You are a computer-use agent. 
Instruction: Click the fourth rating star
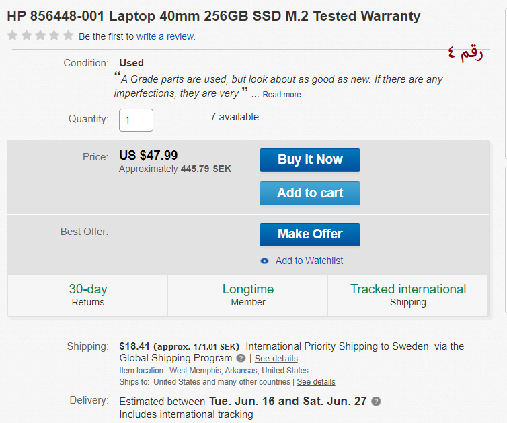pos(54,36)
